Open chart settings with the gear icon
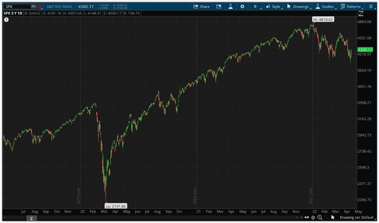Image resolution: width=379 pixels, height=223 pixels. 242,6
